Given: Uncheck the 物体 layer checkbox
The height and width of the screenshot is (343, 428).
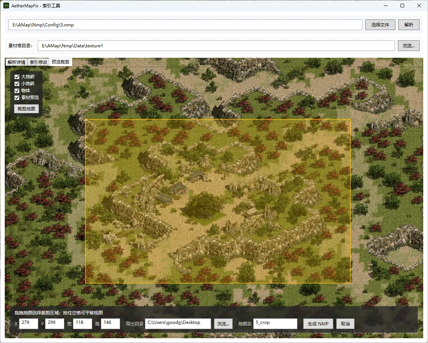Looking at the screenshot, I should pyautogui.click(x=17, y=91).
